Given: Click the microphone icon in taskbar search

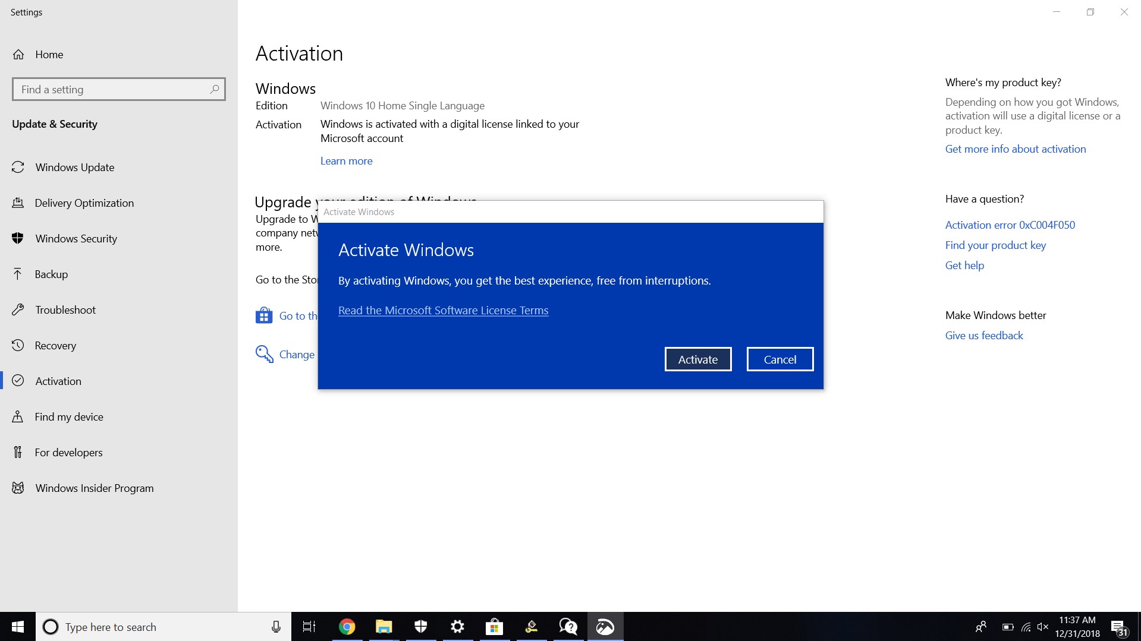Looking at the screenshot, I should coord(276,627).
